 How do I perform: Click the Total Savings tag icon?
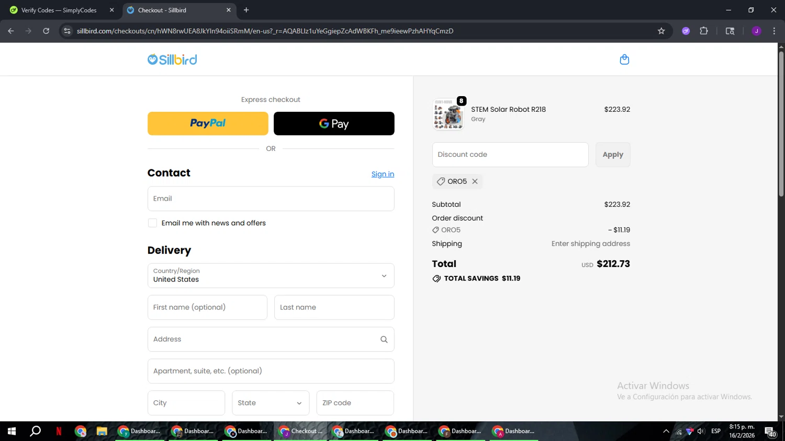point(436,278)
